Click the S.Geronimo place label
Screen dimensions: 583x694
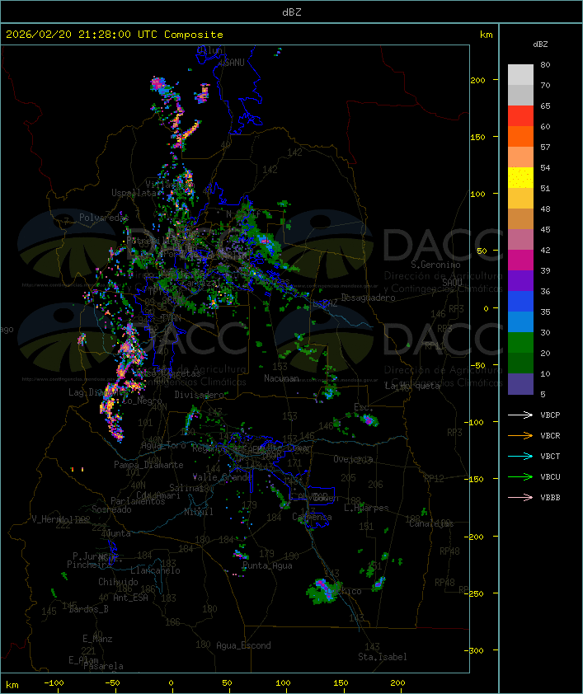[x=435, y=265]
